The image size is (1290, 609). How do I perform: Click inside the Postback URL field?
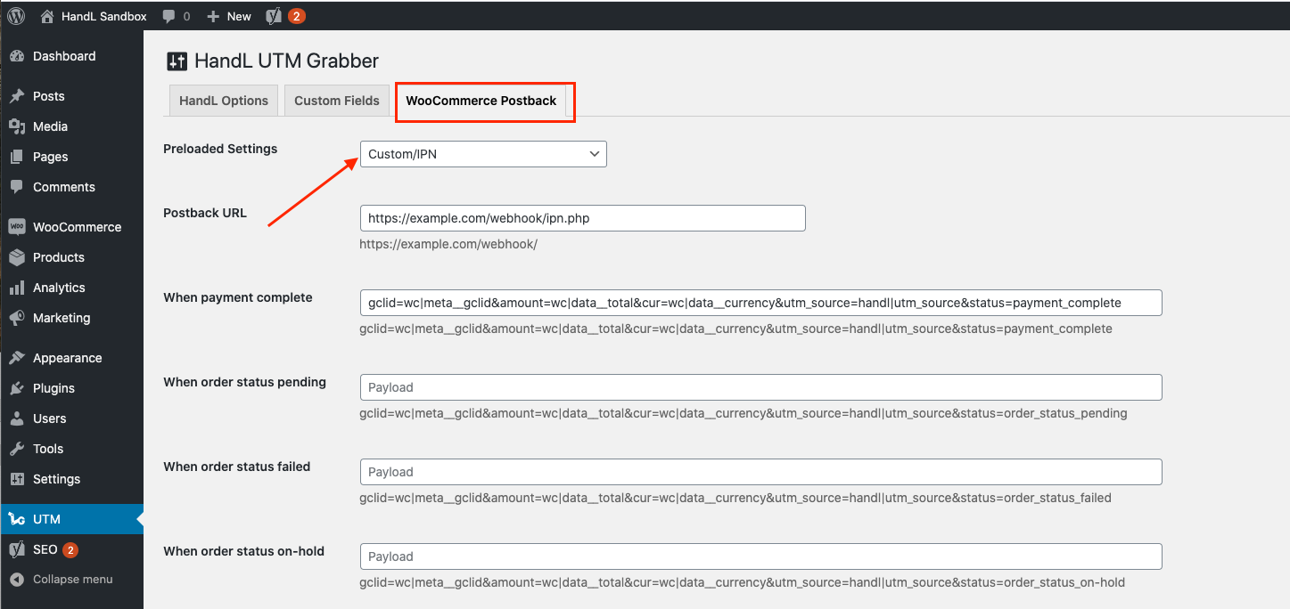pos(581,217)
